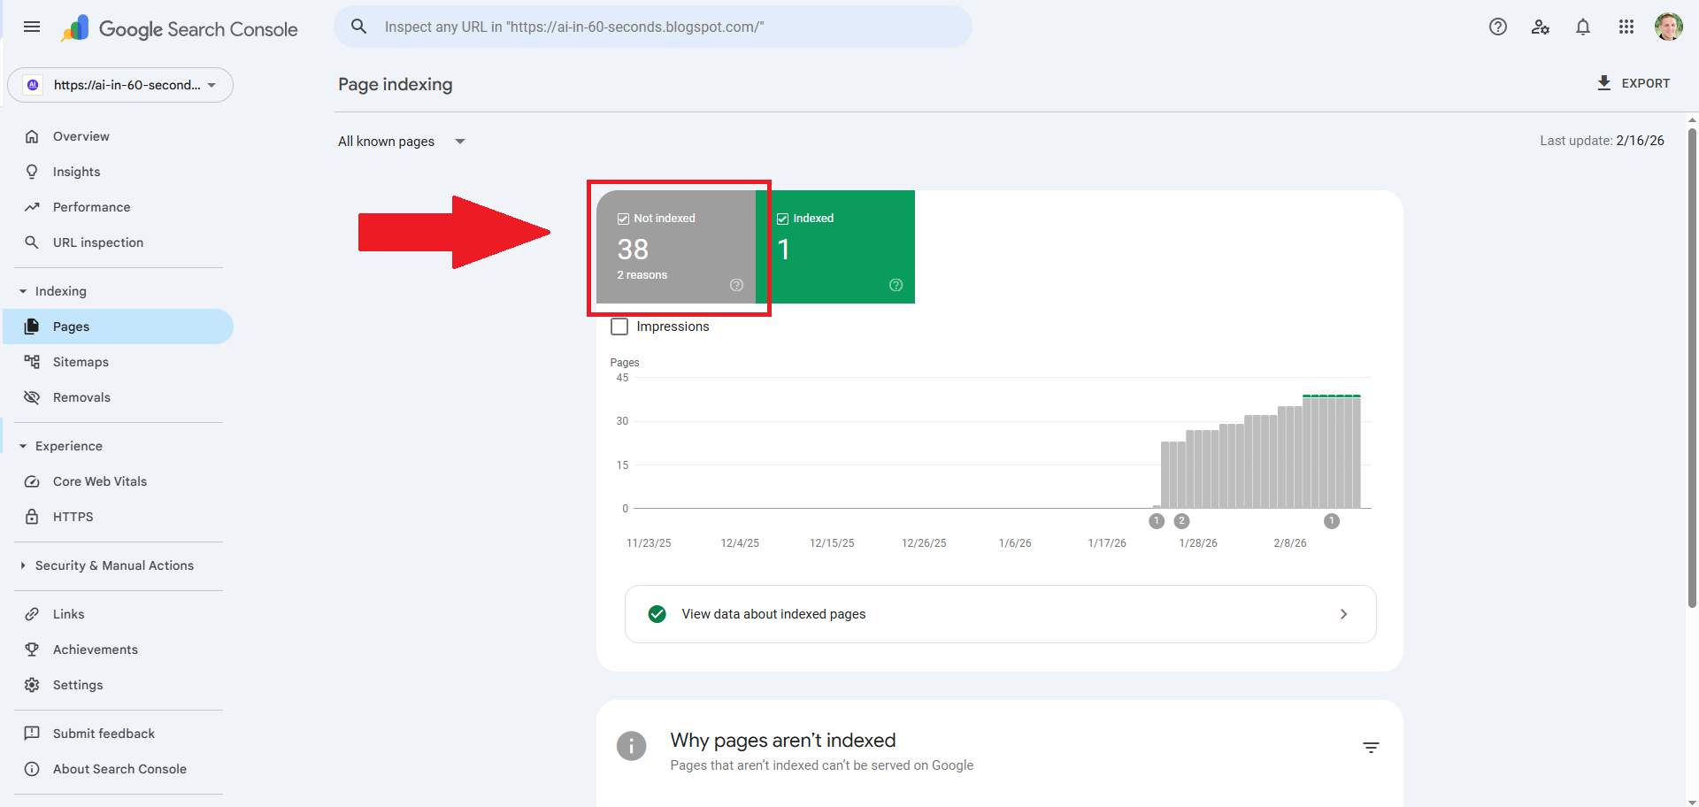The width and height of the screenshot is (1699, 807).
Task: Click the help question mark icon
Action: [x=1497, y=27]
